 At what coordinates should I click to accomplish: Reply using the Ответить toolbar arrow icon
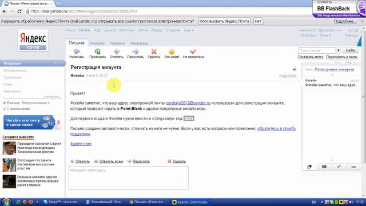coord(117,51)
